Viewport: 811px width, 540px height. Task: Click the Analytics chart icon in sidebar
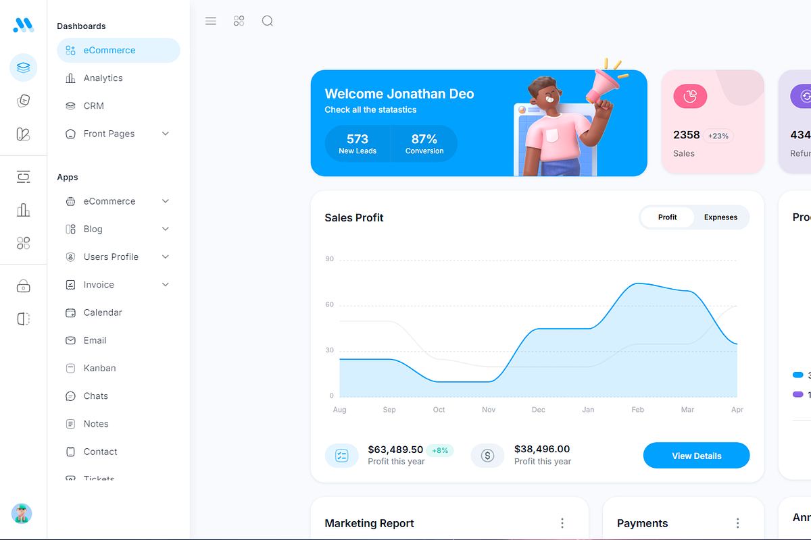click(x=70, y=78)
